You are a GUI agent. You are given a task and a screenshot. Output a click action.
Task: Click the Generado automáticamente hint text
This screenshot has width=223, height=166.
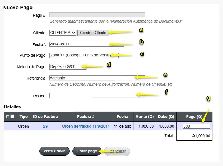coord(116,21)
